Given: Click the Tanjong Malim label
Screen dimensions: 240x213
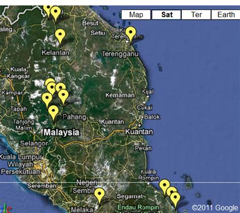Looking at the screenshot, I should pyautogui.click(x=24, y=125).
